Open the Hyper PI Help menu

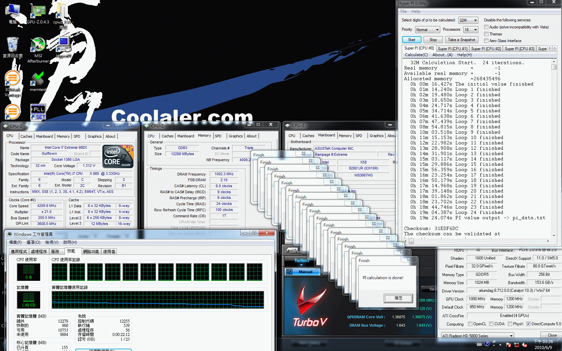tap(416, 11)
